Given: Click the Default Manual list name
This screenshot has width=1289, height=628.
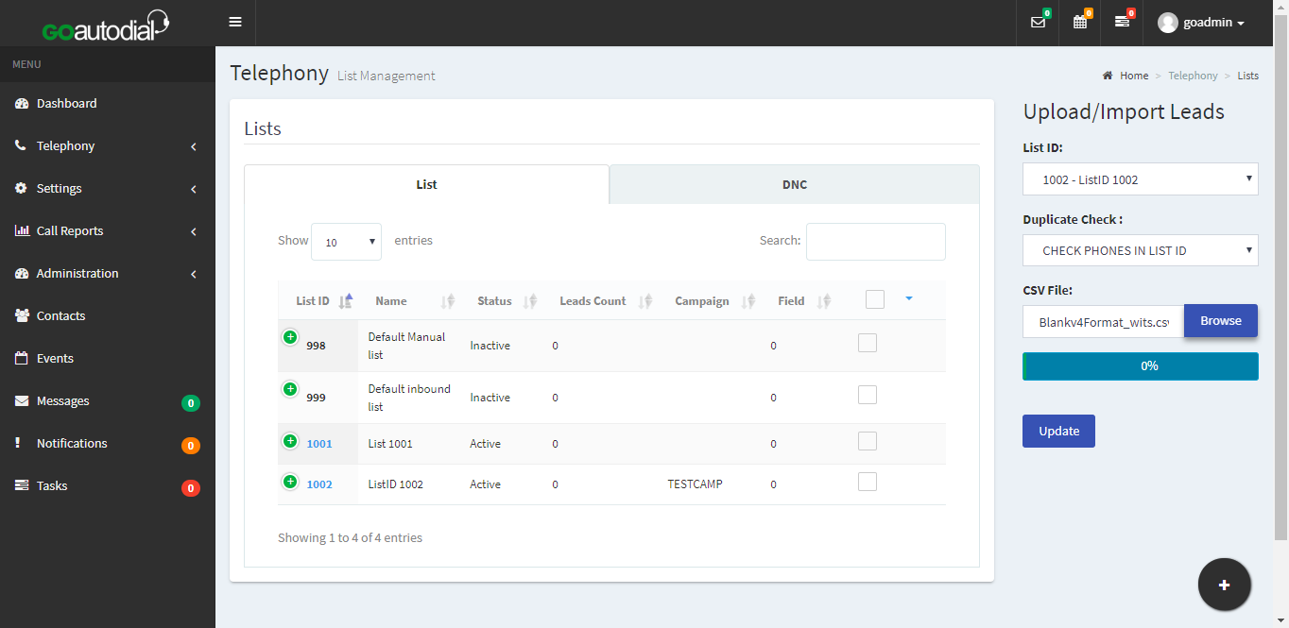Looking at the screenshot, I should tap(406, 346).
